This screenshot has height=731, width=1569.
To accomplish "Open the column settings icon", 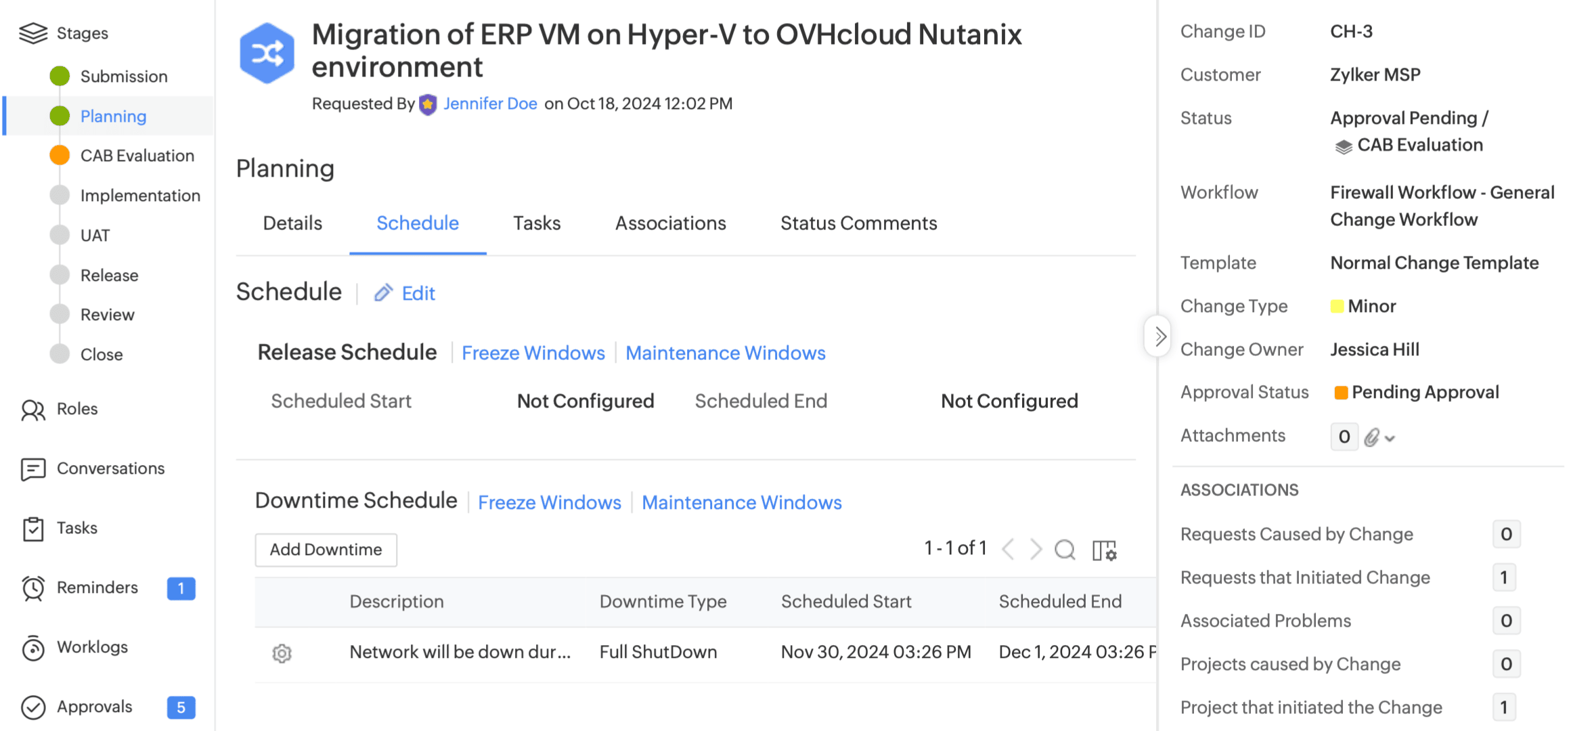I will (1104, 550).
